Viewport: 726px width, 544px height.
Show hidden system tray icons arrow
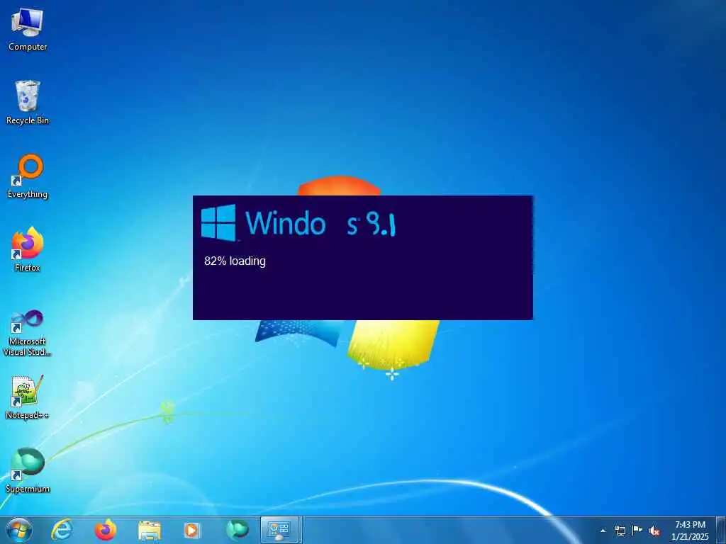point(603,531)
